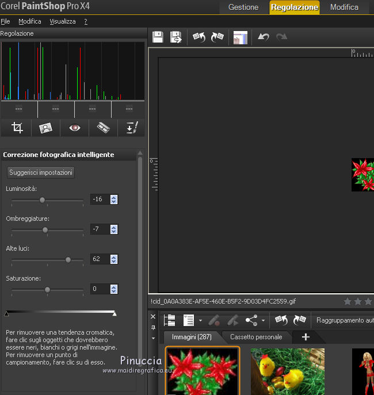Open the share icon dropdown arrow
The width and height of the screenshot is (374, 395).
264,321
